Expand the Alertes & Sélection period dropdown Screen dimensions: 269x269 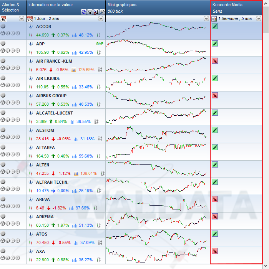(22, 18)
